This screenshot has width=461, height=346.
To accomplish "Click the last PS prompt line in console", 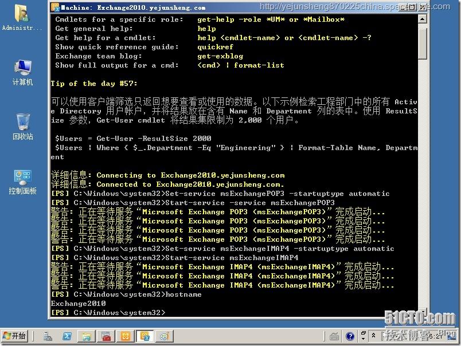I will [108, 313].
